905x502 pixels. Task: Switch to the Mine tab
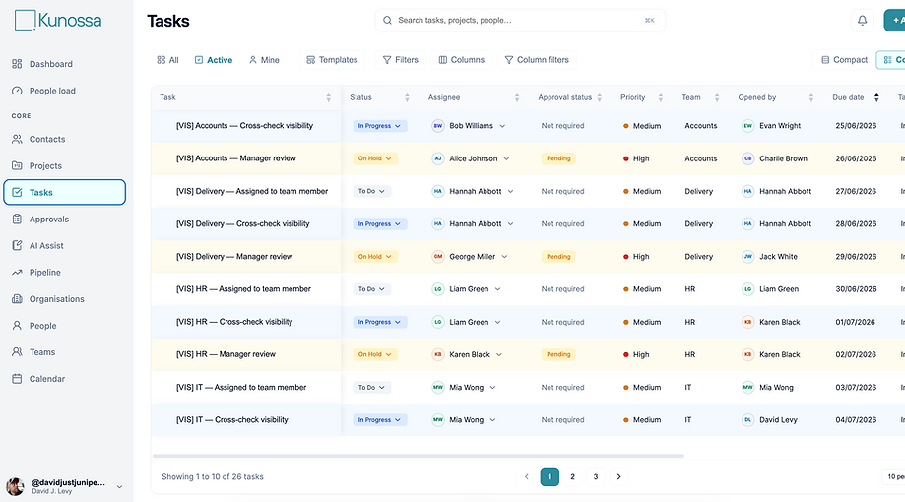[264, 60]
